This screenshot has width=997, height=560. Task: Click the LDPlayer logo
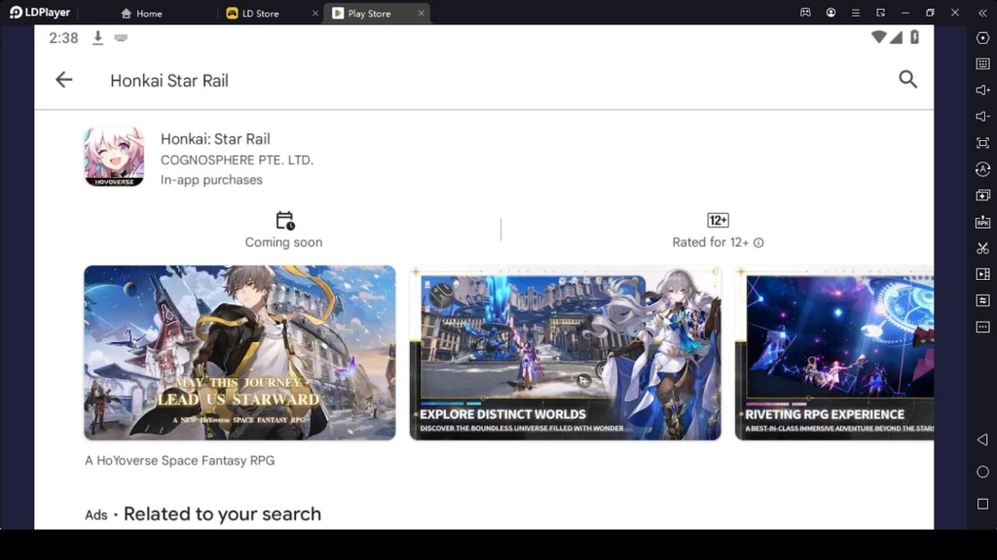(39, 13)
